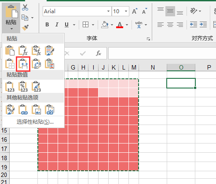This screenshot has height=184, width=216.
Task: Open the font size dropdown
Action: click(126, 11)
